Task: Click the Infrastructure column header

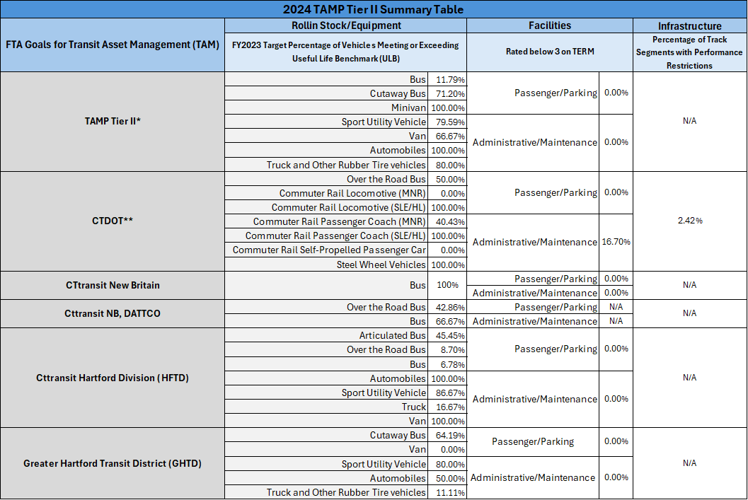Action: tap(689, 25)
